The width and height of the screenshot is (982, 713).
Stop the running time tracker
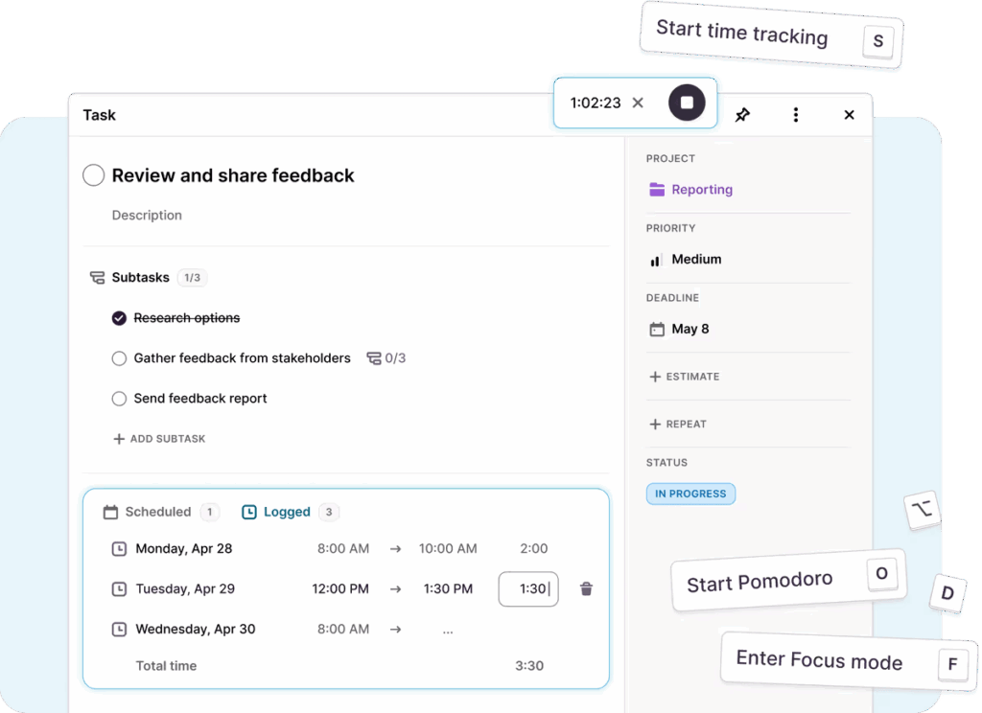[x=687, y=103]
